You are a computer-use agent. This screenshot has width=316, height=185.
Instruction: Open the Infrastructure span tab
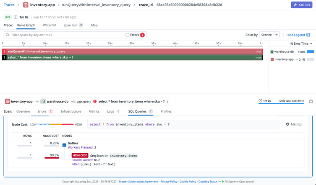[x=71, y=112]
